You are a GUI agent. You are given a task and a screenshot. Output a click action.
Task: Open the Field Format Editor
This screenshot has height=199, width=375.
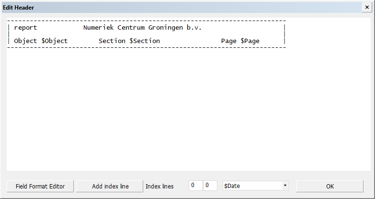(40, 186)
